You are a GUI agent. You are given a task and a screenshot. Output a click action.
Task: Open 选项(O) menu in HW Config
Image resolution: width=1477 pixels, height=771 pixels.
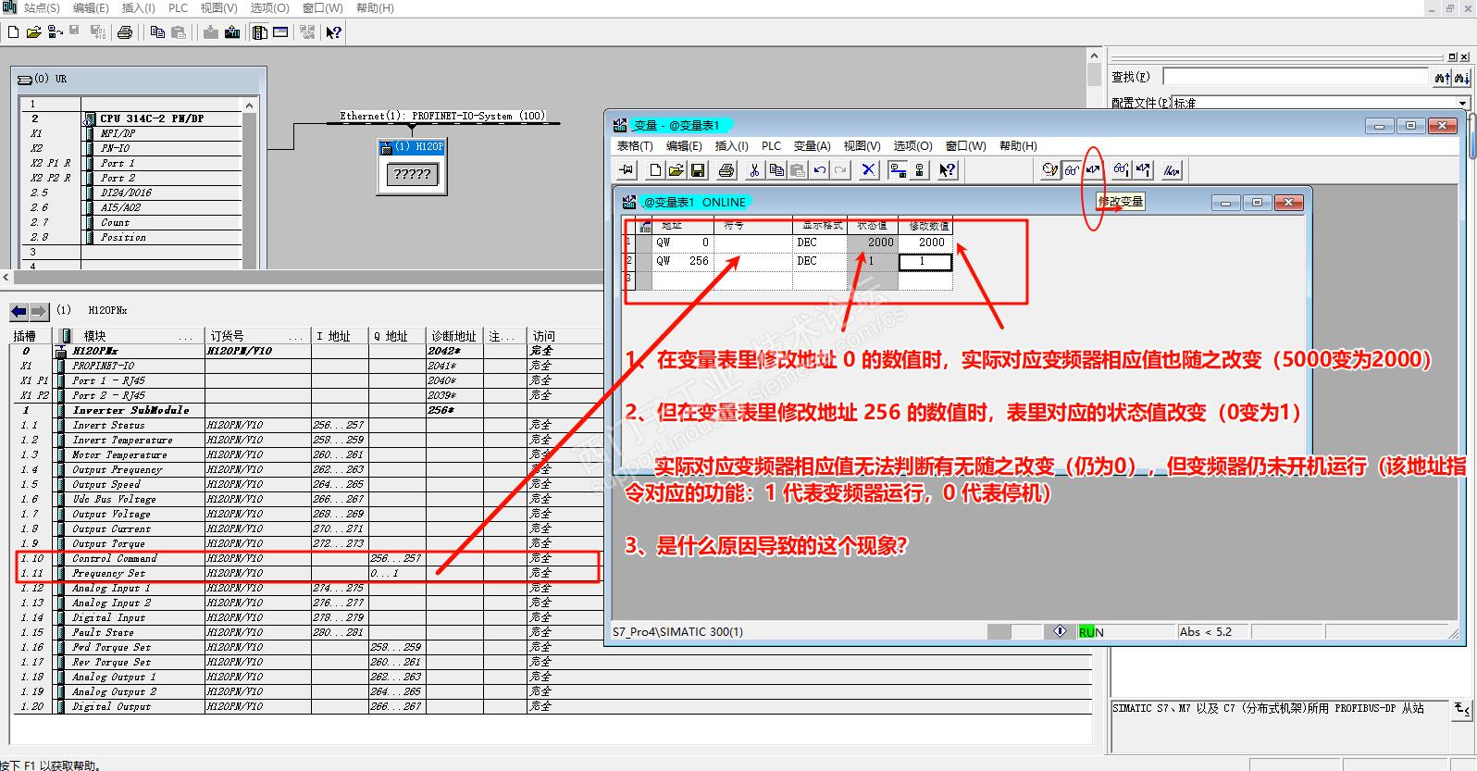point(269,7)
